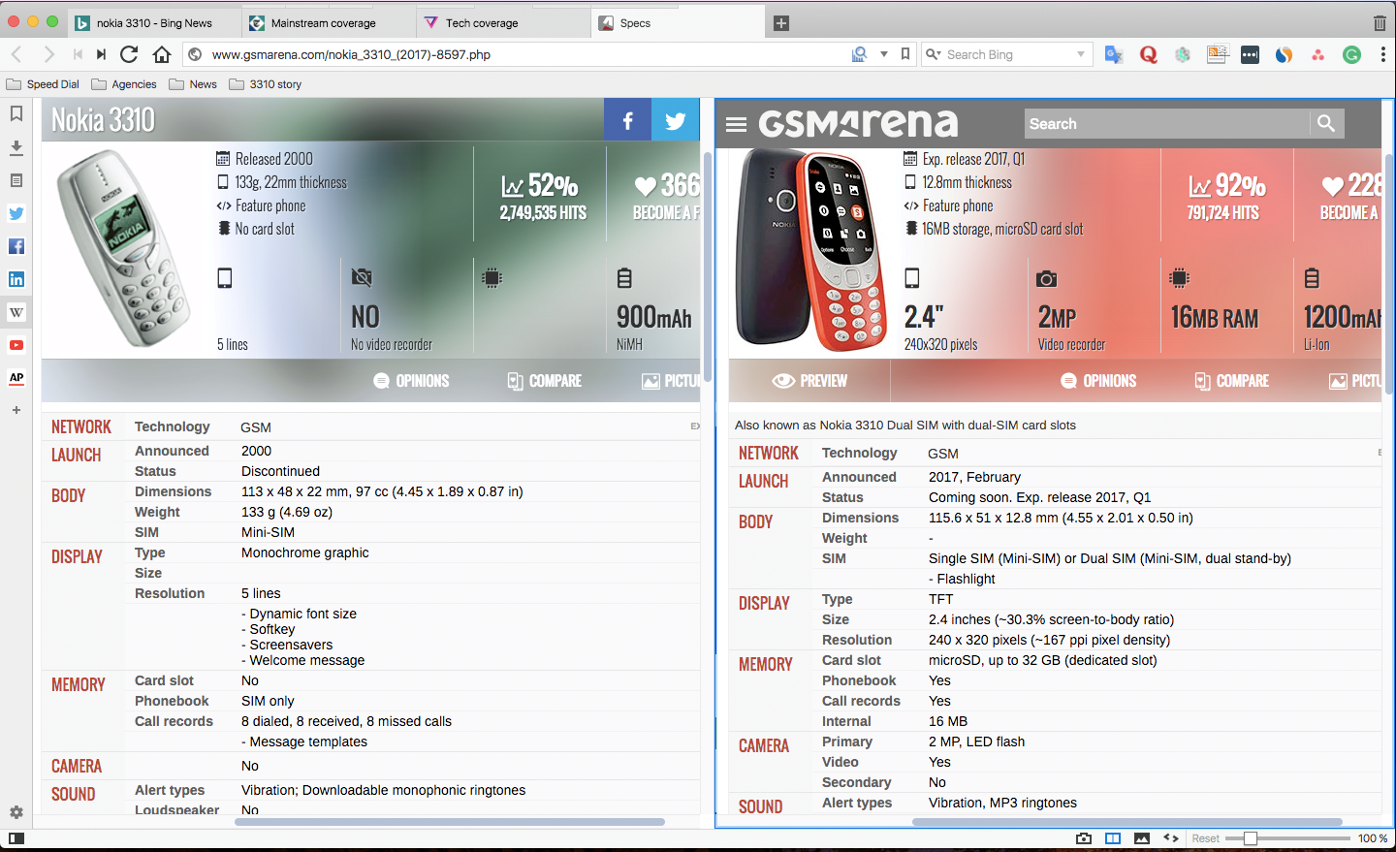Open GSMArena hamburger menu
This screenshot has height=852, width=1396.
tap(736, 124)
